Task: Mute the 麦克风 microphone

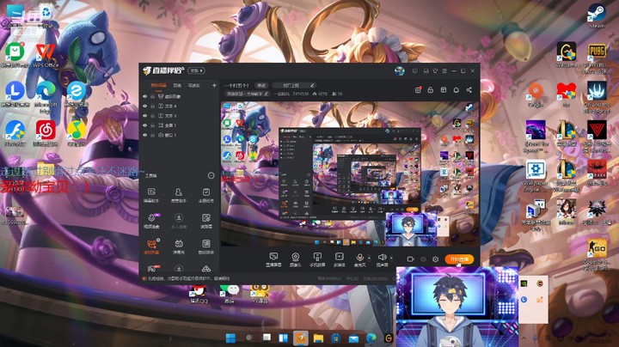Action: (x=359, y=259)
